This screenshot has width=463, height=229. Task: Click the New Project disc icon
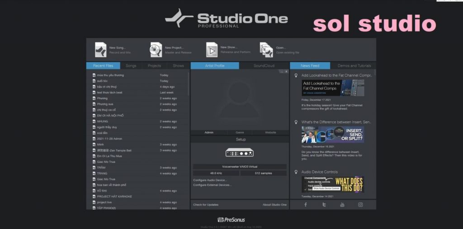(156, 50)
